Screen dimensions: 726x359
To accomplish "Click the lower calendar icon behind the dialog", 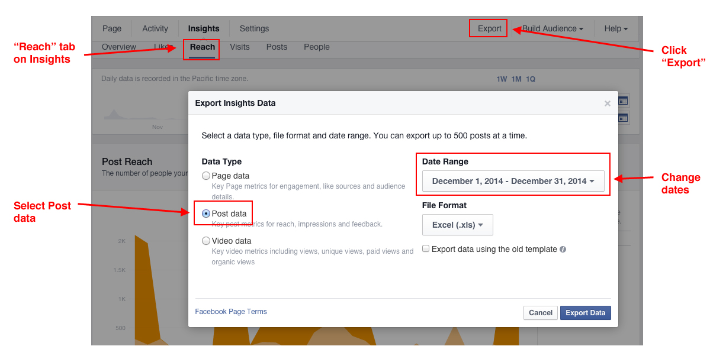I will click(623, 118).
